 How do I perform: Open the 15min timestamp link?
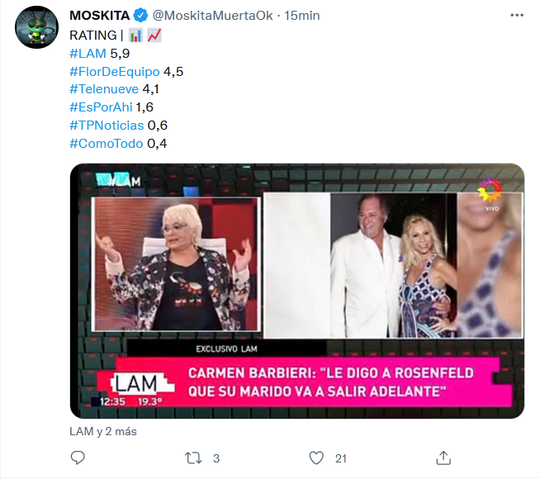click(301, 16)
